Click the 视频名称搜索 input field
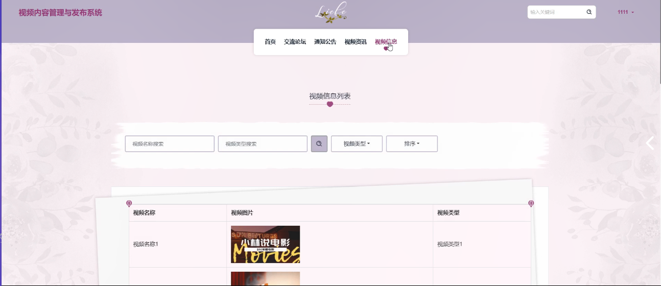Viewport: 661px width, 286px height. click(170, 144)
